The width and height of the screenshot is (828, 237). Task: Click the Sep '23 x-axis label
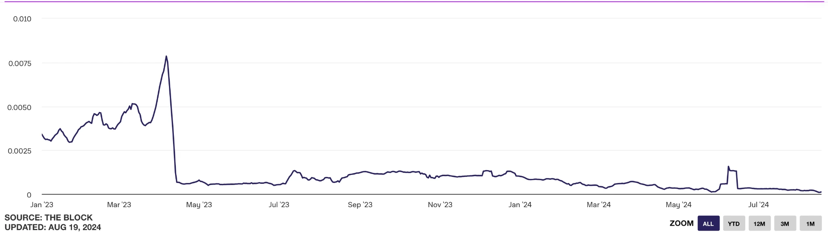click(360, 205)
